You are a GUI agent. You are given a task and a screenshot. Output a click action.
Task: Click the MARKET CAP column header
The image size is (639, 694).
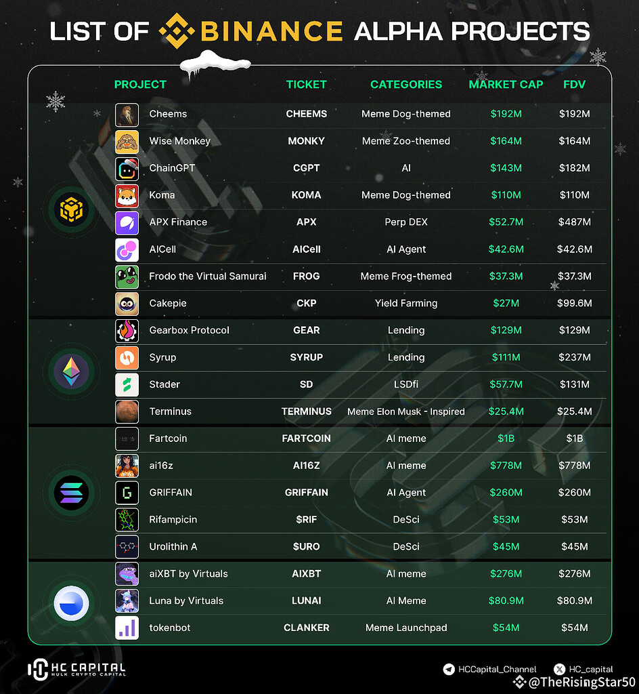(x=506, y=85)
